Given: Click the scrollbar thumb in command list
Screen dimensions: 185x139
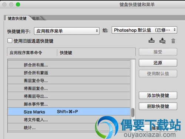Looking at the screenshot, I should tap(132, 113).
